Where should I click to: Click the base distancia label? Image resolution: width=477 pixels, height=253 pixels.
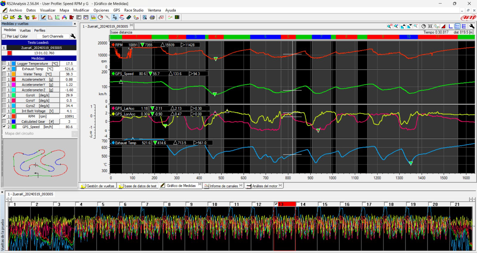121,32
